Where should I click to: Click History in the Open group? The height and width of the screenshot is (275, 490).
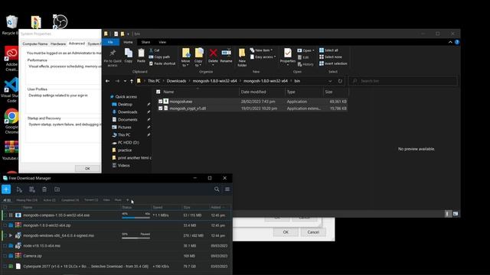coord(305,64)
